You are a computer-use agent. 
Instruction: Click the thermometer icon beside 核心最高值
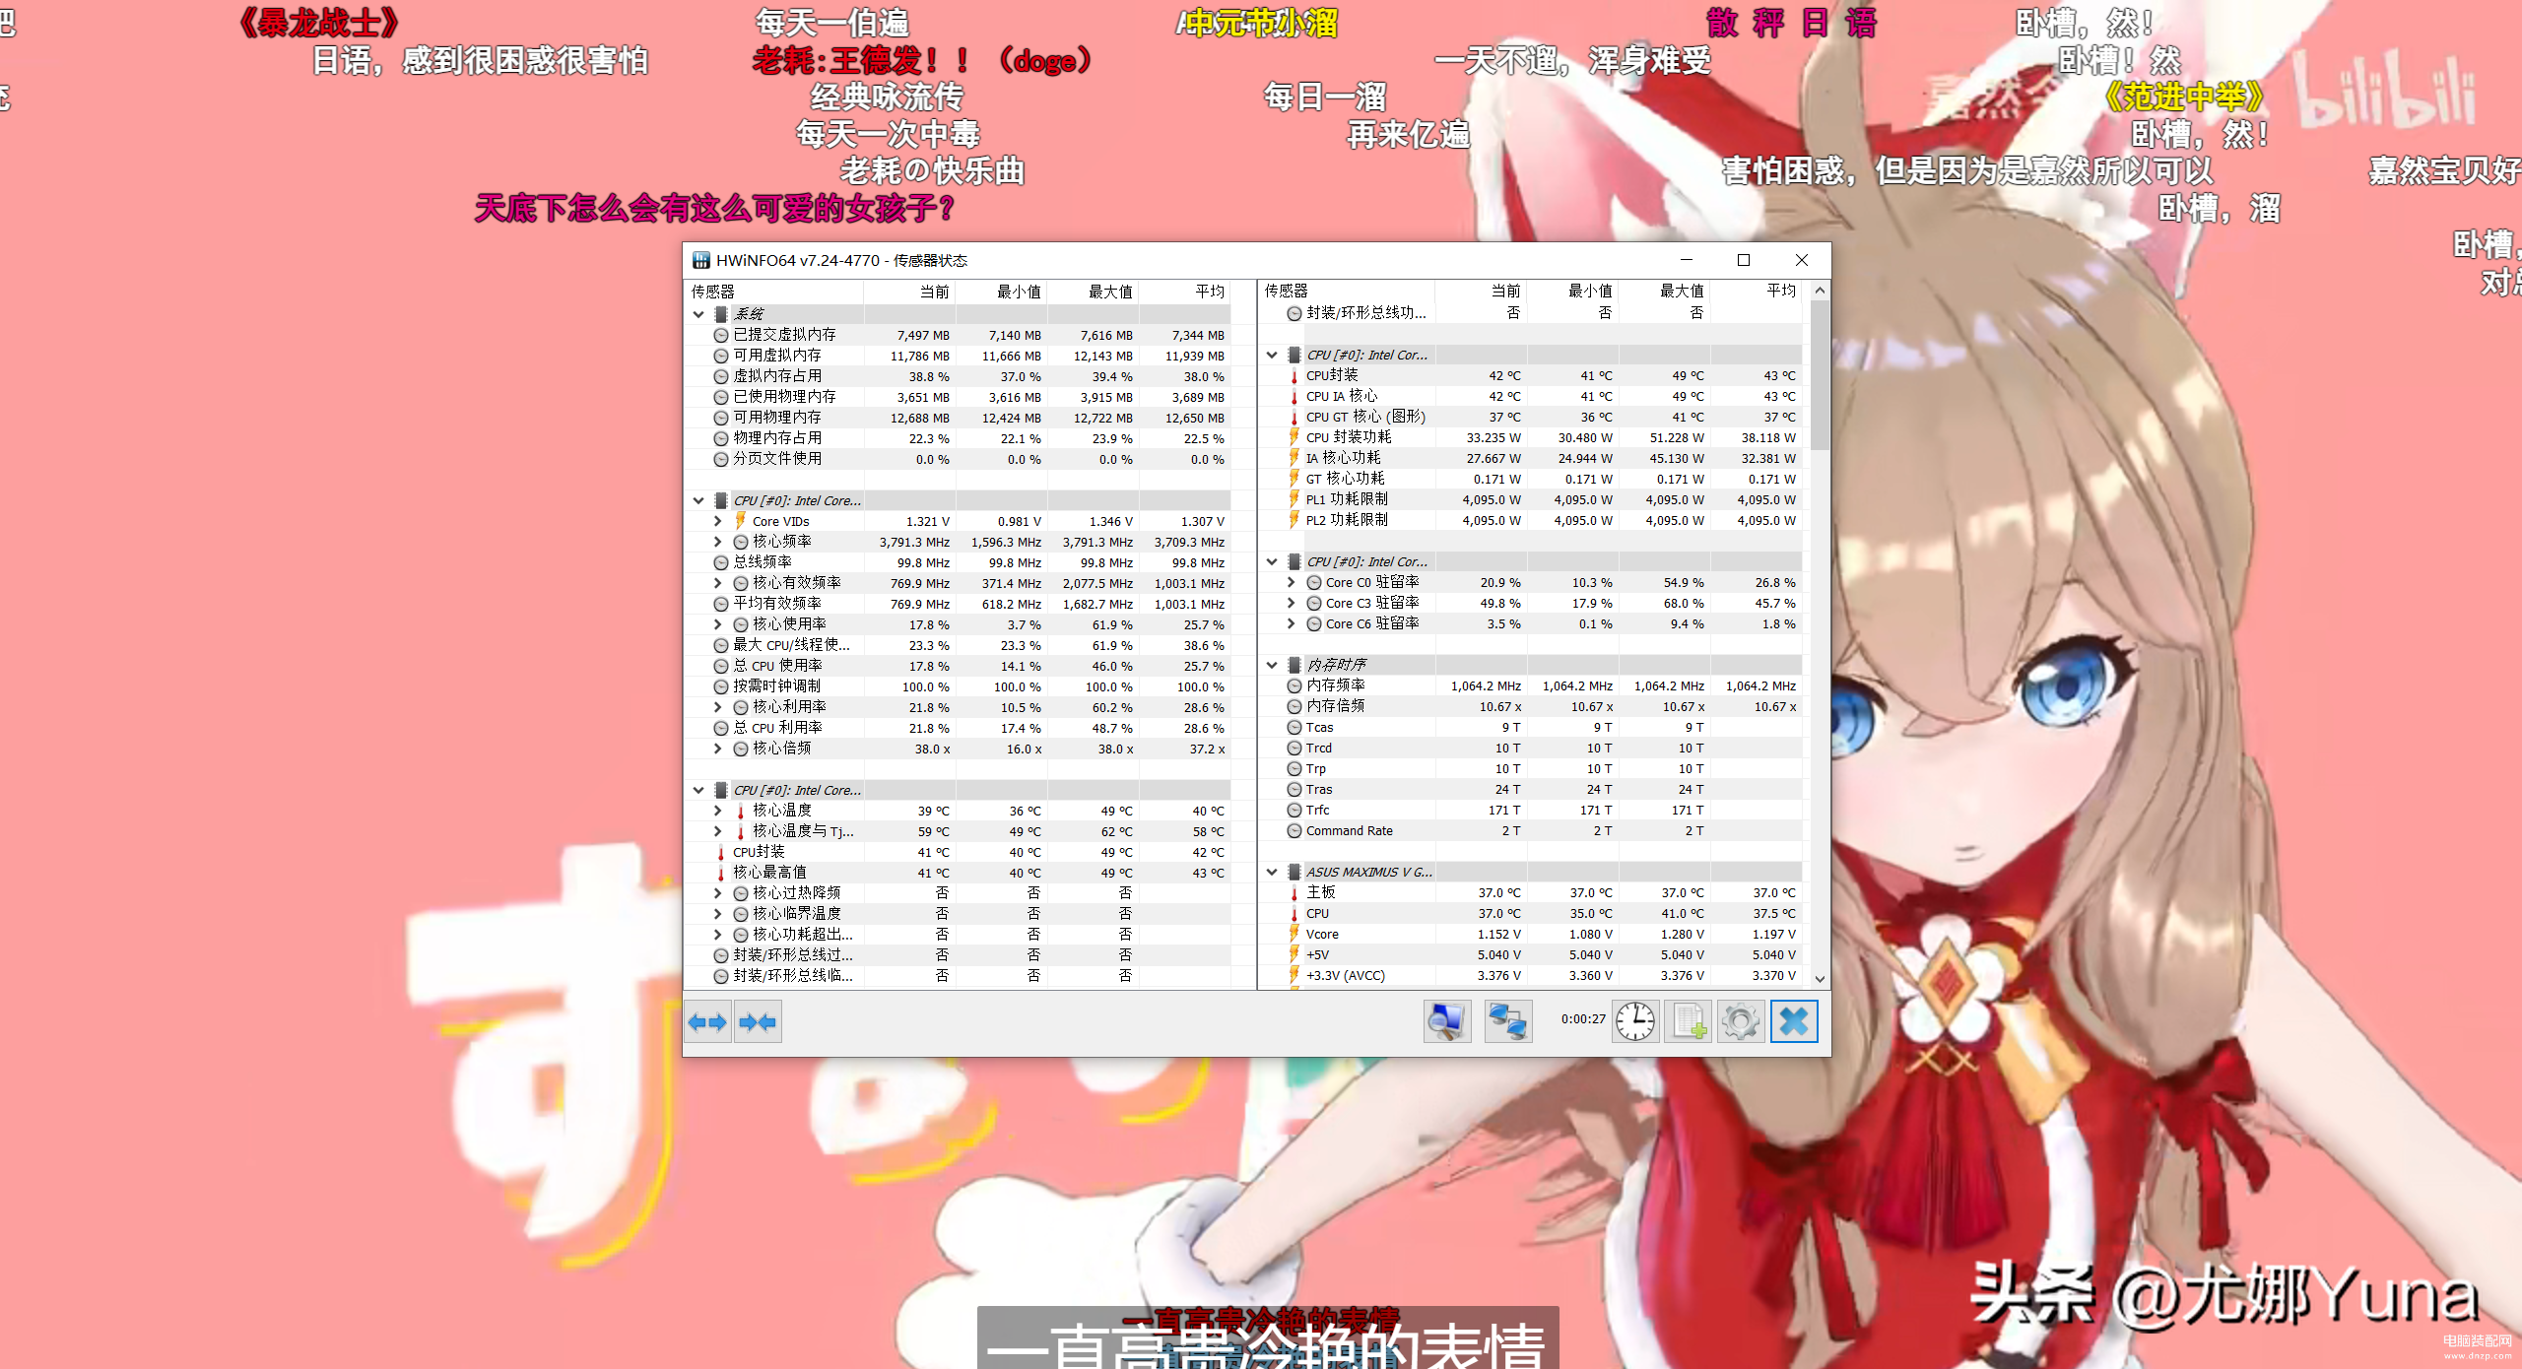[721, 873]
